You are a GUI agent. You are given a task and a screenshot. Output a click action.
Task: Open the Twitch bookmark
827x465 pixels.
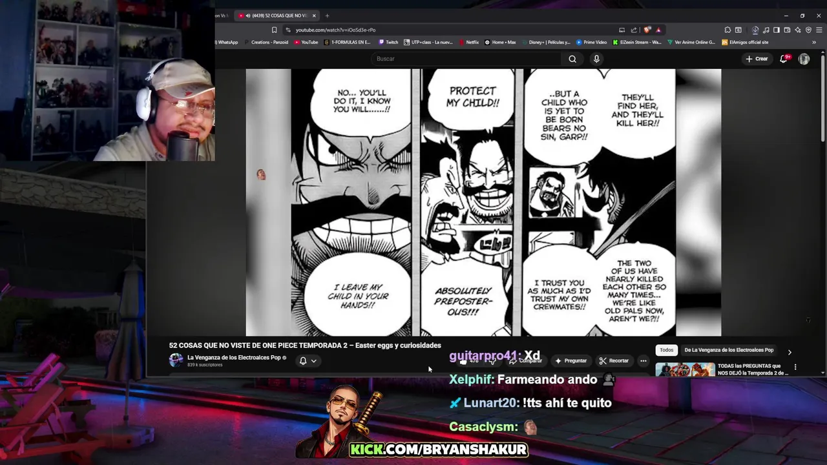coord(388,42)
